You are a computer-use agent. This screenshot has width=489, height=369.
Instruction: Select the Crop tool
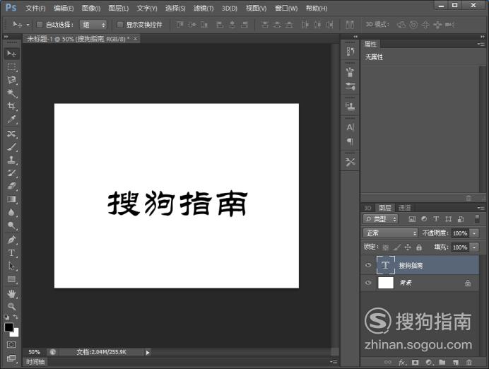11,106
